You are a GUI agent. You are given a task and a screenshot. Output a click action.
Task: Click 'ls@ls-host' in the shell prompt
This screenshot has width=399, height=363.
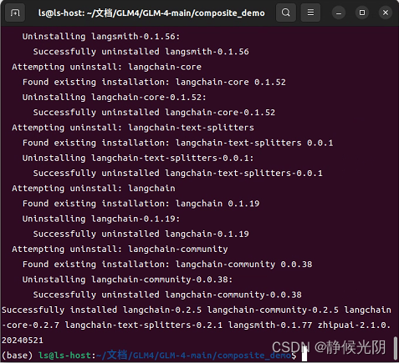click(x=64, y=355)
